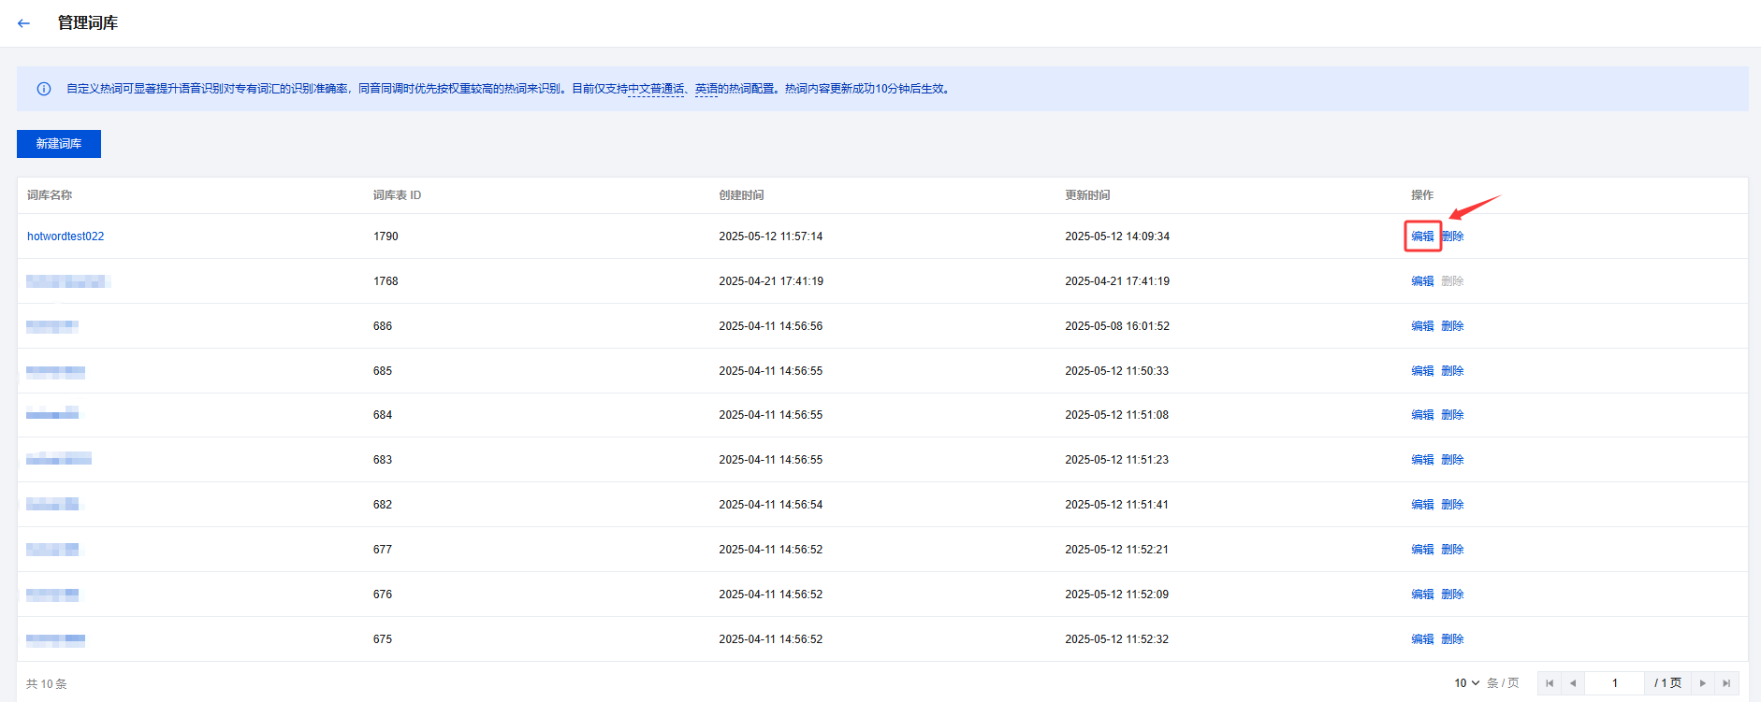
Task: Select the ID cell 683
Action: click(383, 460)
